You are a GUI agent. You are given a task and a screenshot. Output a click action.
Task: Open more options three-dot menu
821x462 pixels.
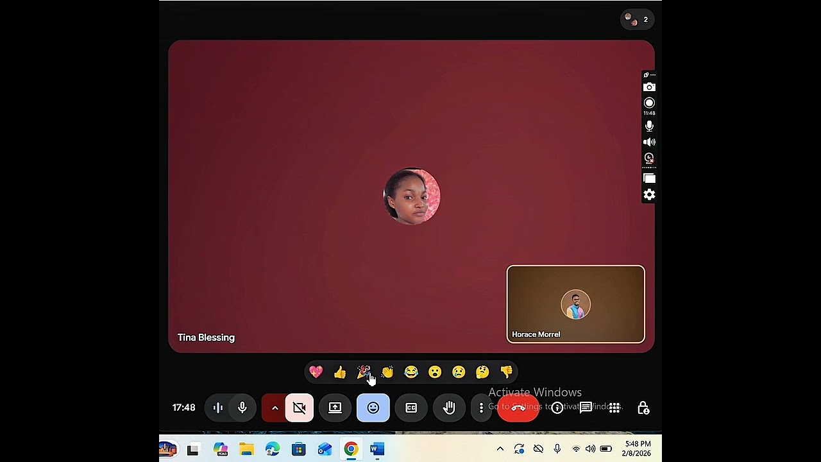481,407
